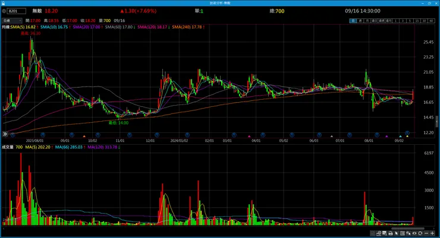Expand the side panel with double-chevron icon
Image resolution: width=440 pixels, height=238 pixels.
pyautogui.click(x=5, y=134)
